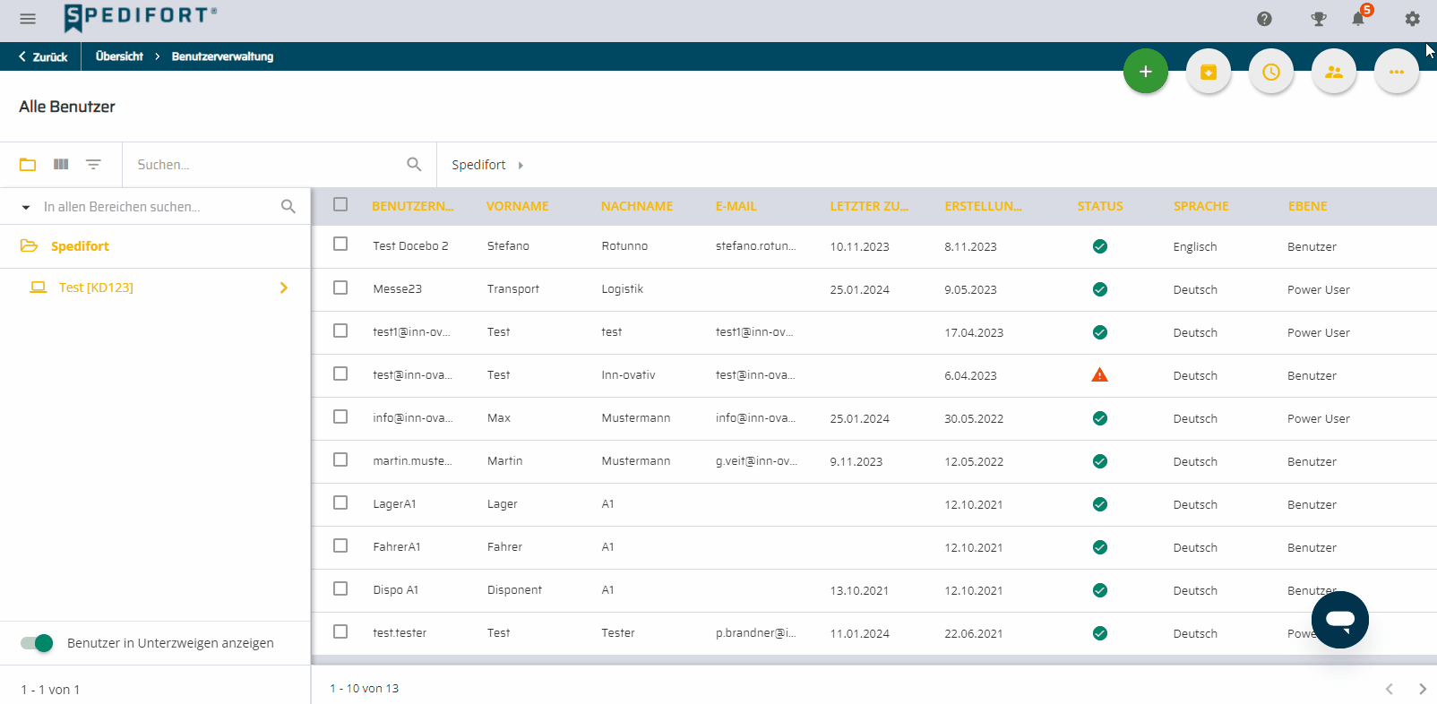This screenshot has width=1437, height=704.
Task: Open user test.tester
Action: (400, 633)
